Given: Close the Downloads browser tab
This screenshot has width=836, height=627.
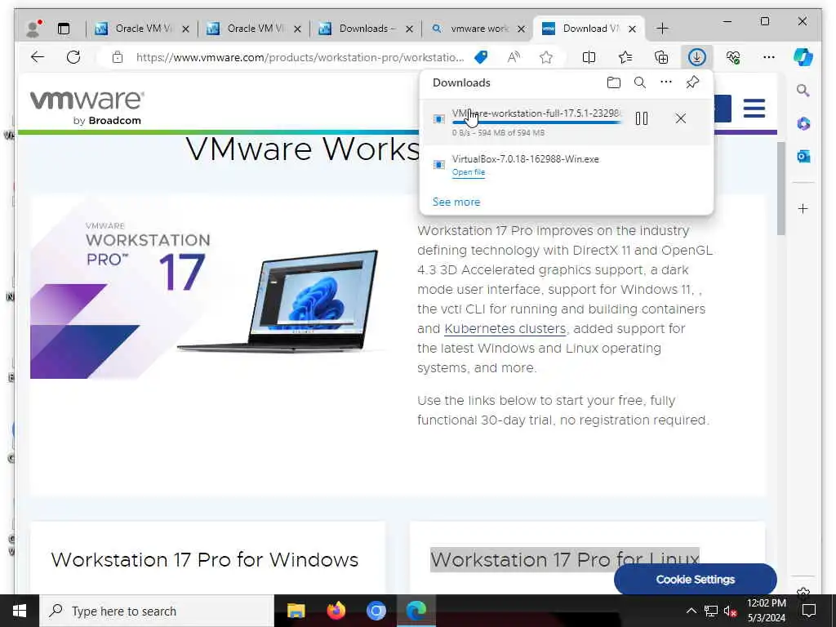Looking at the screenshot, I should [409, 29].
